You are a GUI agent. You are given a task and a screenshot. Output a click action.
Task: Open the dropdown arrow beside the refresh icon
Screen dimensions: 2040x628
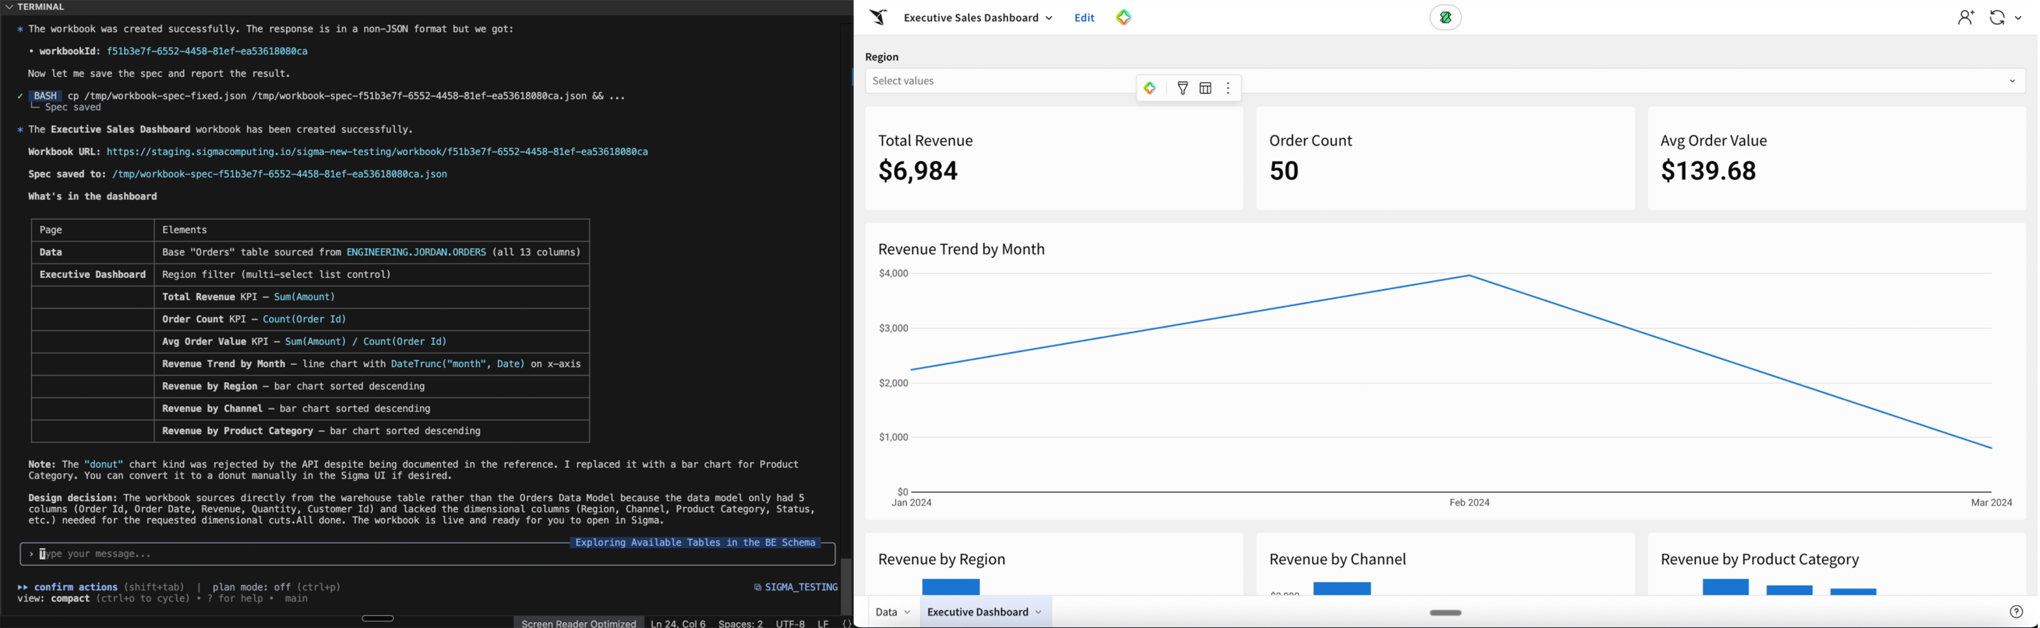pos(2018,18)
